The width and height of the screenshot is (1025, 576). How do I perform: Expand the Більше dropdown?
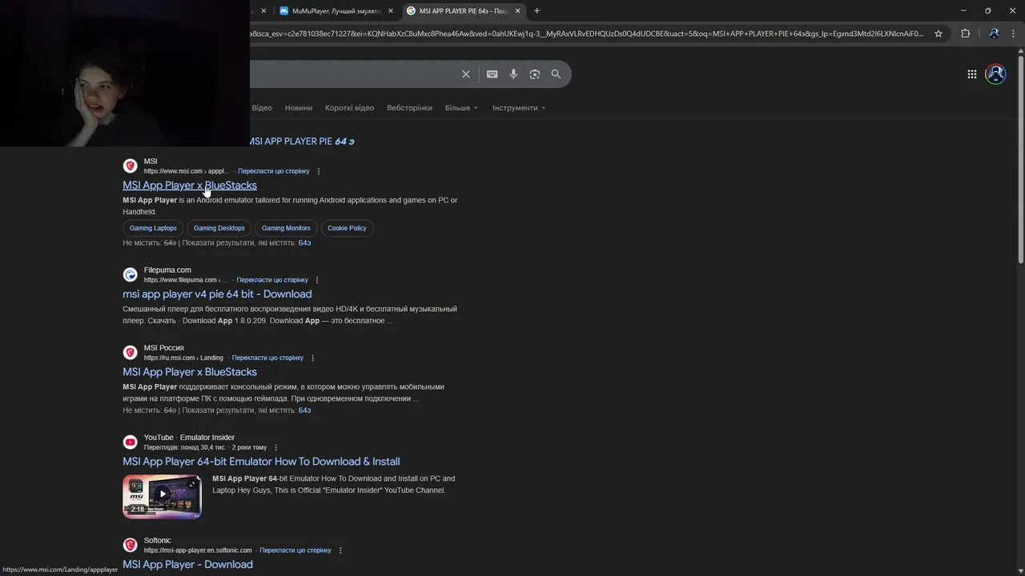461,108
